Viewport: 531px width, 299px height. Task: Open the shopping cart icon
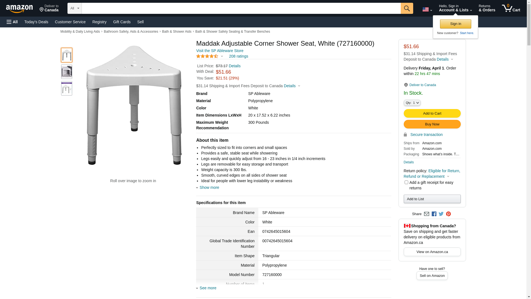[x=511, y=8]
